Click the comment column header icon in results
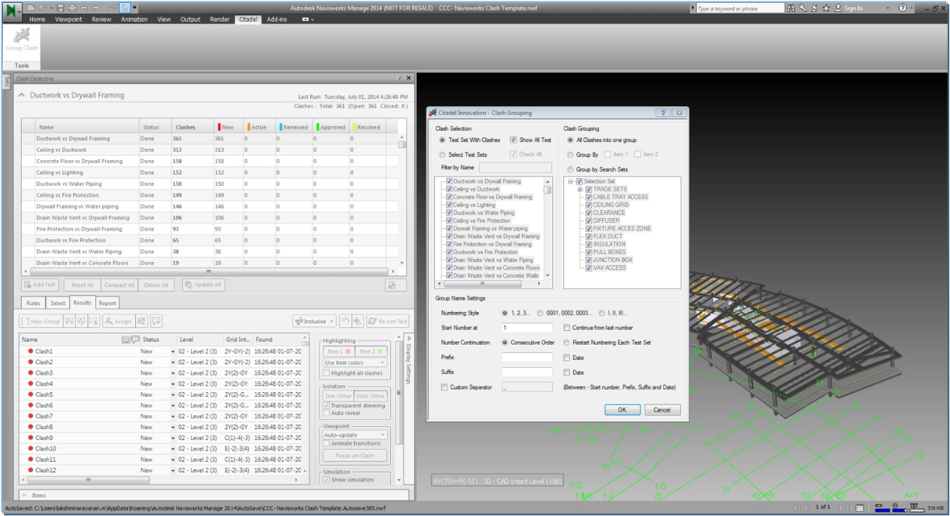The width and height of the screenshot is (950, 516). pos(135,340)
